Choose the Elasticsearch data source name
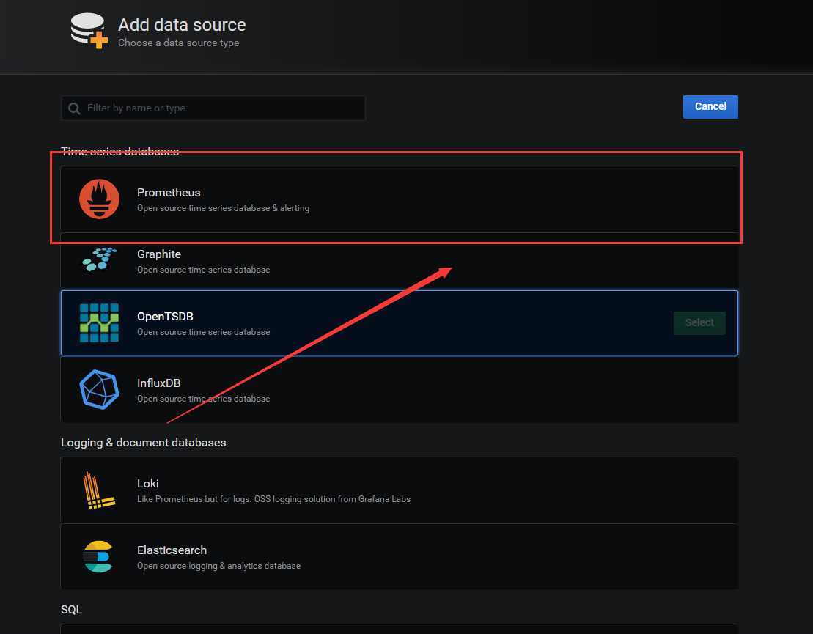This screenshot has height=634, width=813. (172, 550)
